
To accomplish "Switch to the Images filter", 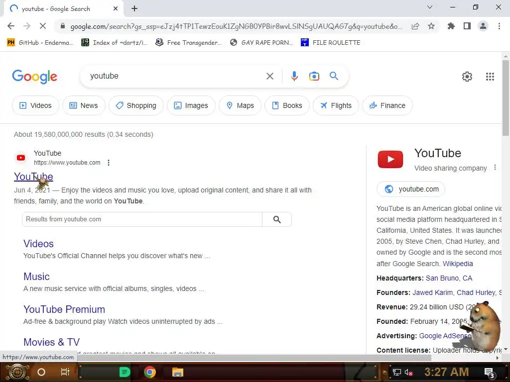I will [191, 105].
